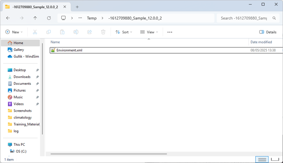
Task: Click the Rename icon in toolbar
Action: tap(76, 32)
